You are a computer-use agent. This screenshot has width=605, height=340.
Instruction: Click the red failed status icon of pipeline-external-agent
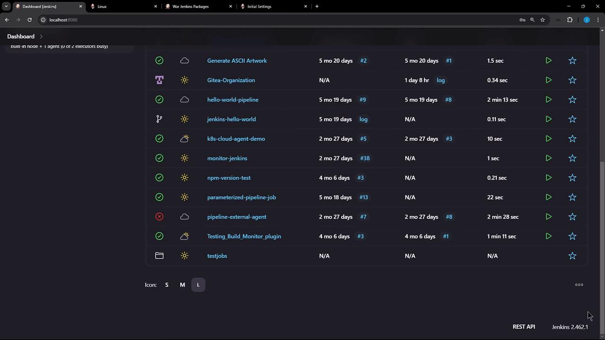[x=159, y=217]
